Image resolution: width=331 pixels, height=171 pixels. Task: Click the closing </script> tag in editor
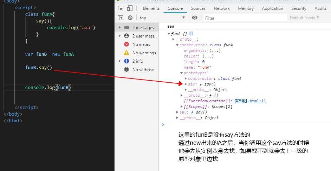coord(26,108)
